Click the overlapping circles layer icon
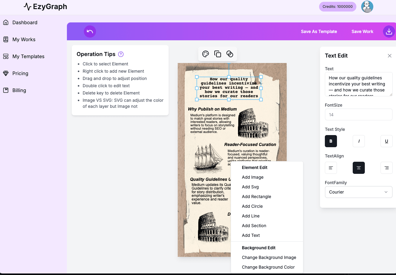The image size is (396, 275). tap(230, 54)
